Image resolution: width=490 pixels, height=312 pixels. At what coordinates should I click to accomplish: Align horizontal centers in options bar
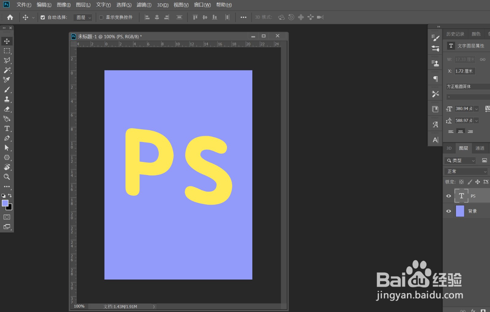click(157, 17)
